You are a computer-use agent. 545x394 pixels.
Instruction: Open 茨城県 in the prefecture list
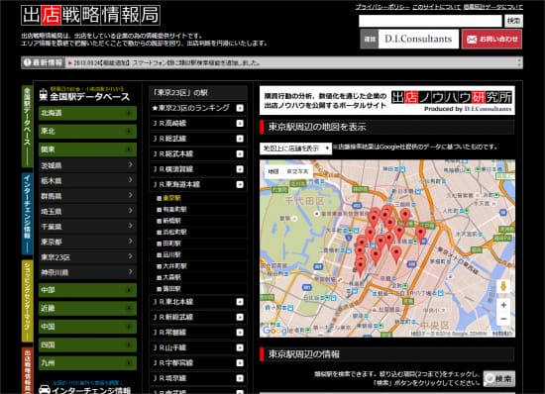pos(87,165)
